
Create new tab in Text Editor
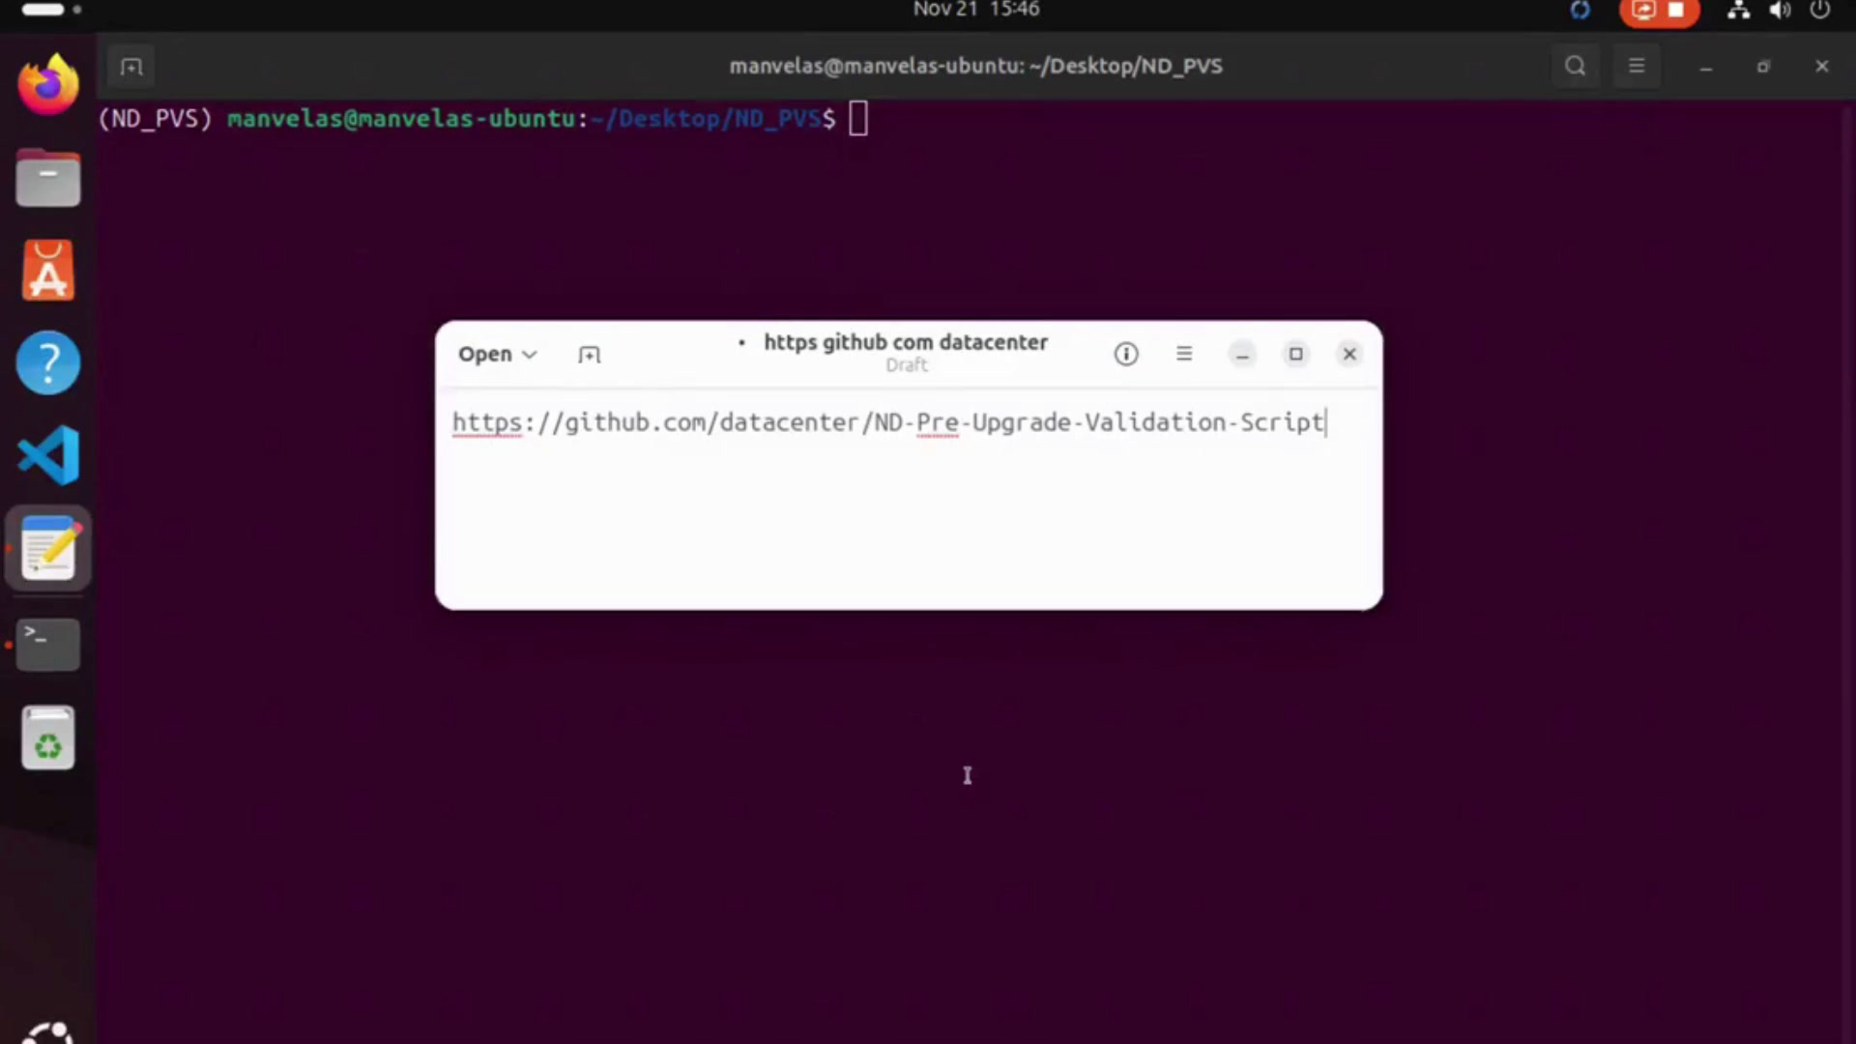589,355
